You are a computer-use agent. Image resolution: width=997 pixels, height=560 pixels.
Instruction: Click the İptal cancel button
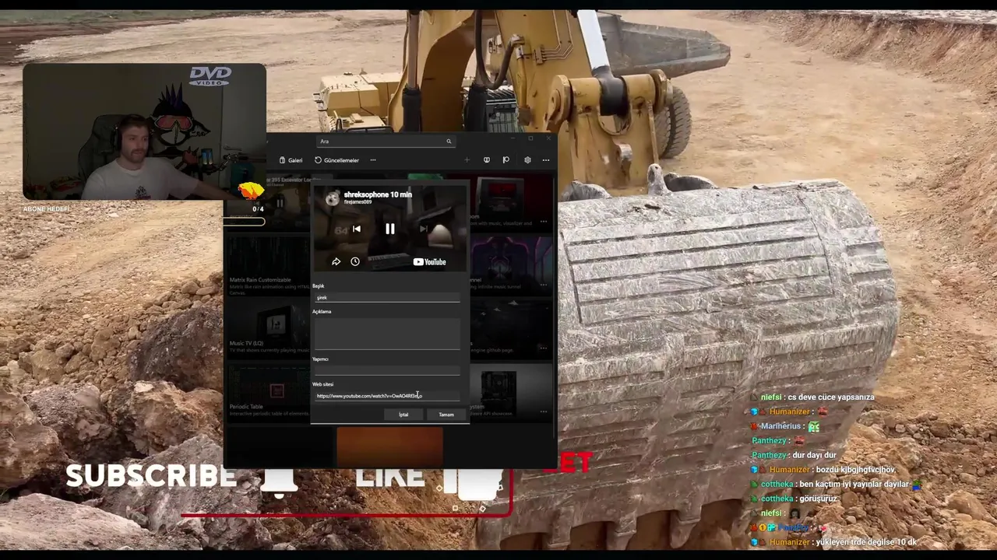[x=403, y=415]
